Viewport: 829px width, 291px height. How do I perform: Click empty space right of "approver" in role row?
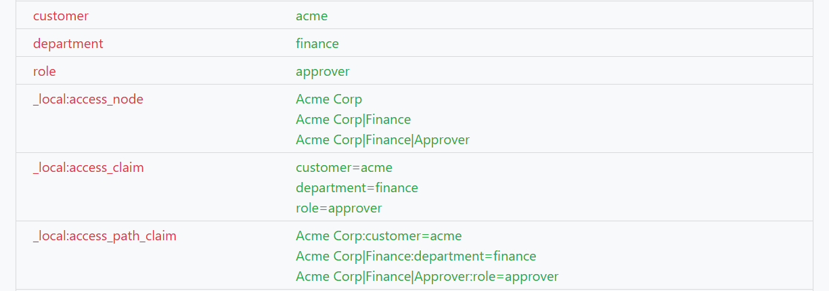point(575,71)
